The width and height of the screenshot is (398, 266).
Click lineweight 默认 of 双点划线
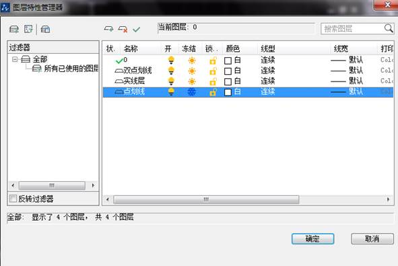click(x=356, y=70)
